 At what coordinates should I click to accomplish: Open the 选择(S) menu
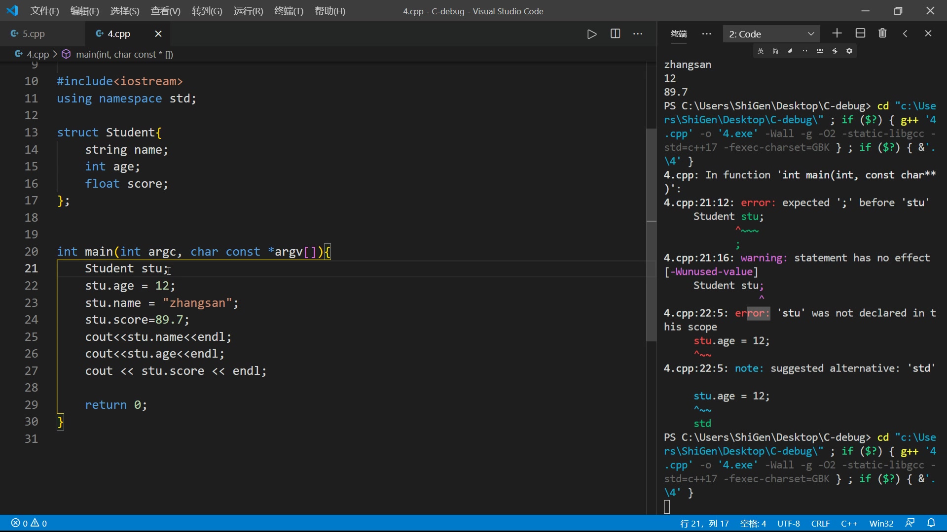[x=125, y=11]
